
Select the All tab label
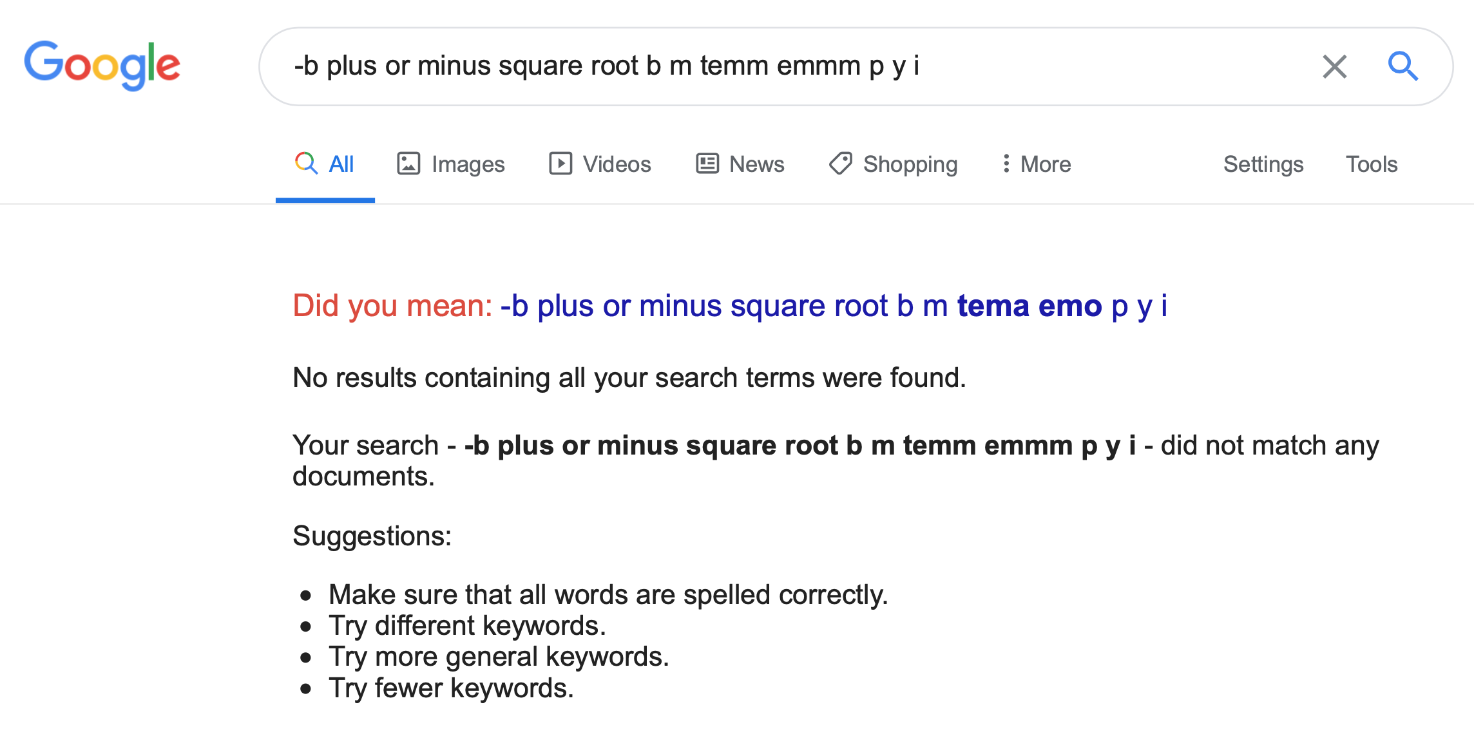point(341,164)
